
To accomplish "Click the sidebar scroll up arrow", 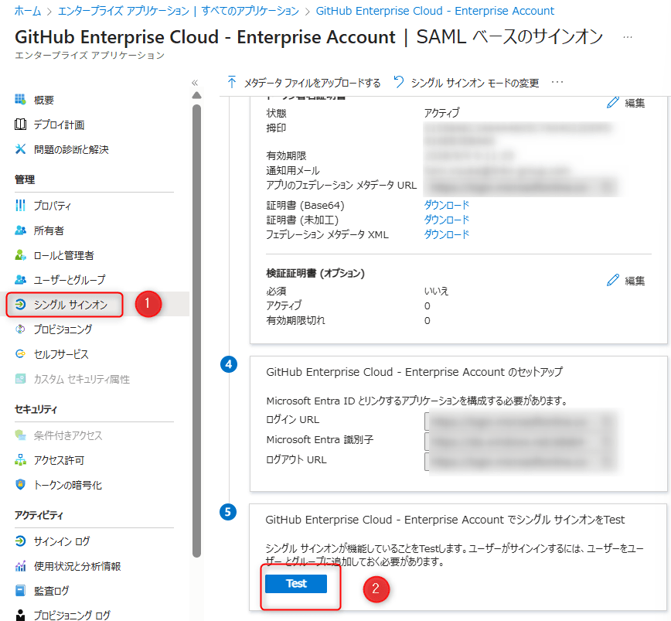I will pyautogui.click(x=197, y=95).
